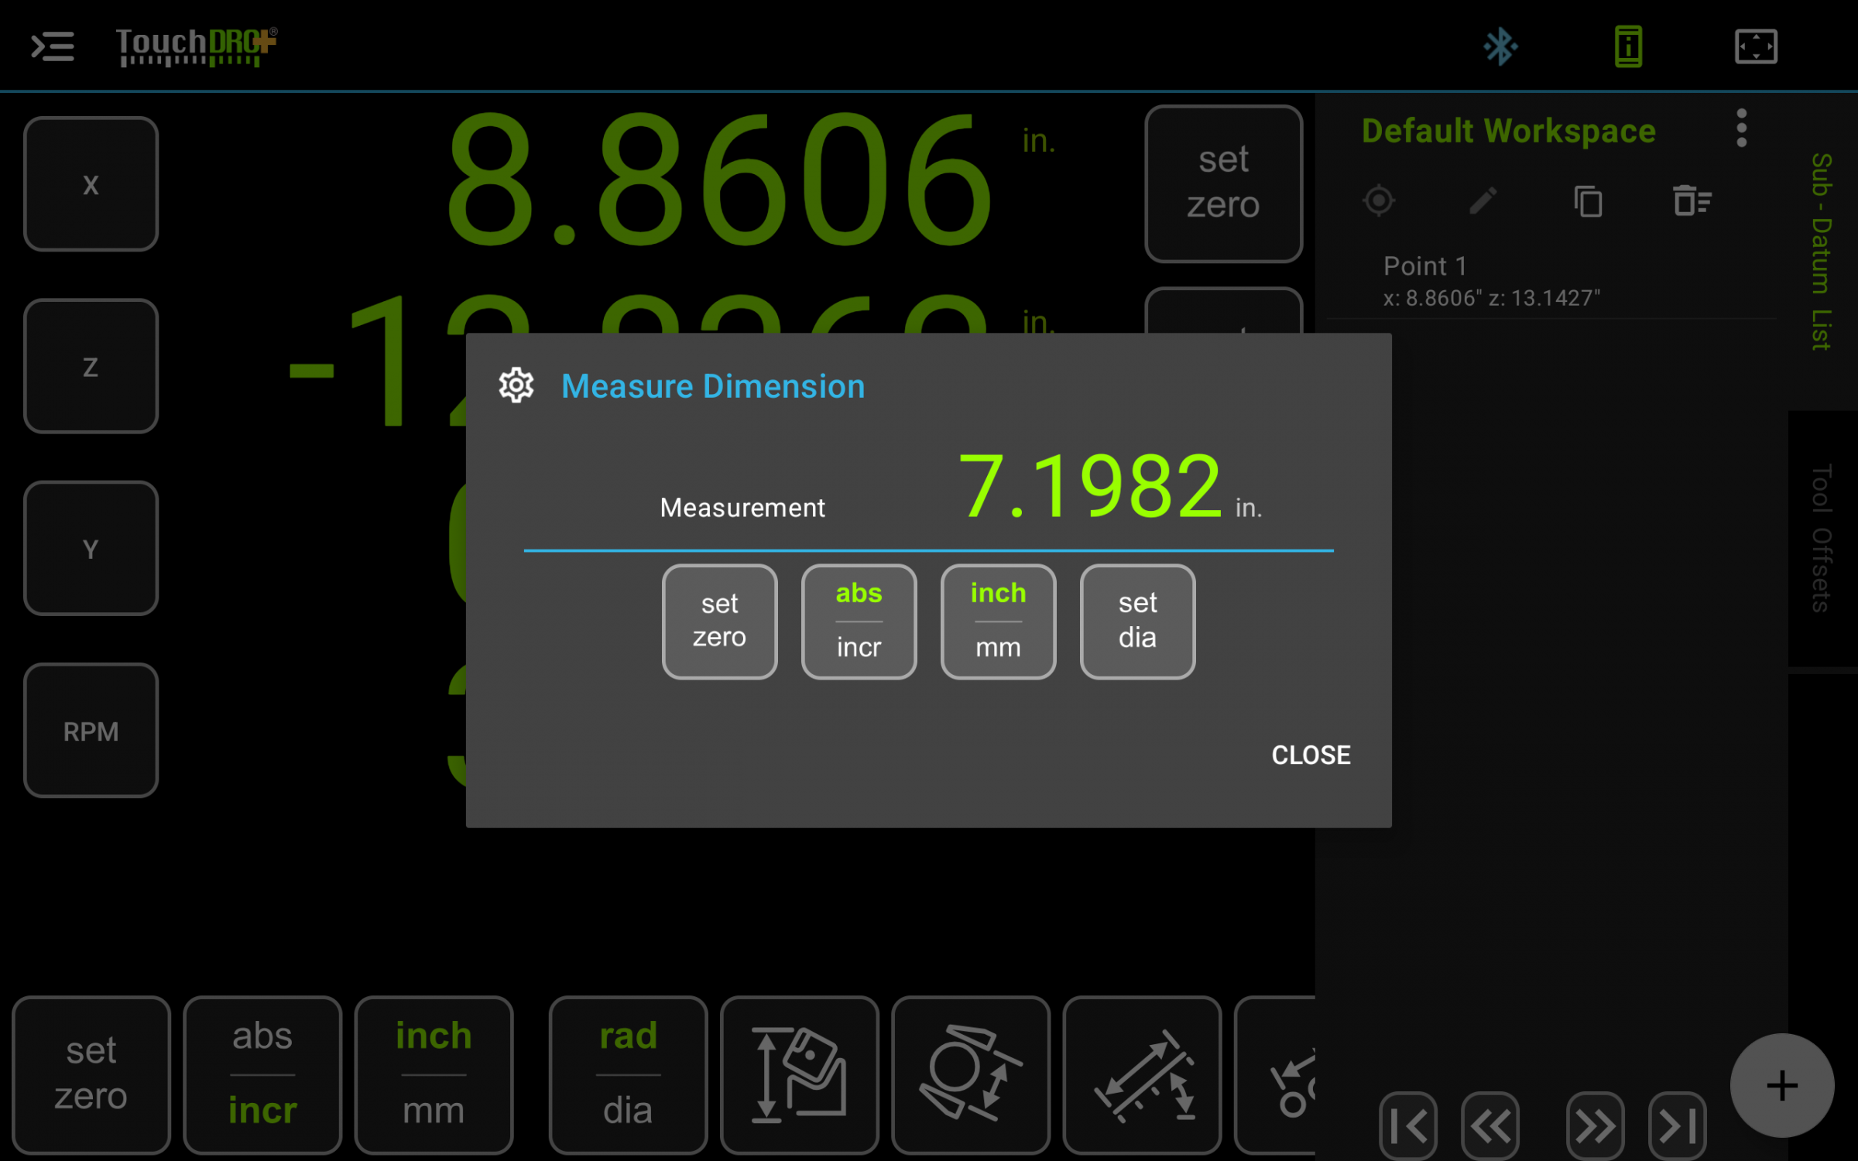
Task: Click set zero beside the X readout
Action: [x=1223, y=183]
